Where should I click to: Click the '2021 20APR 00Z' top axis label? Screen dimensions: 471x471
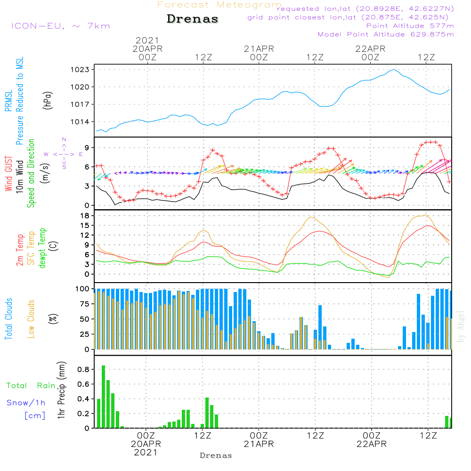coord(147,49)
